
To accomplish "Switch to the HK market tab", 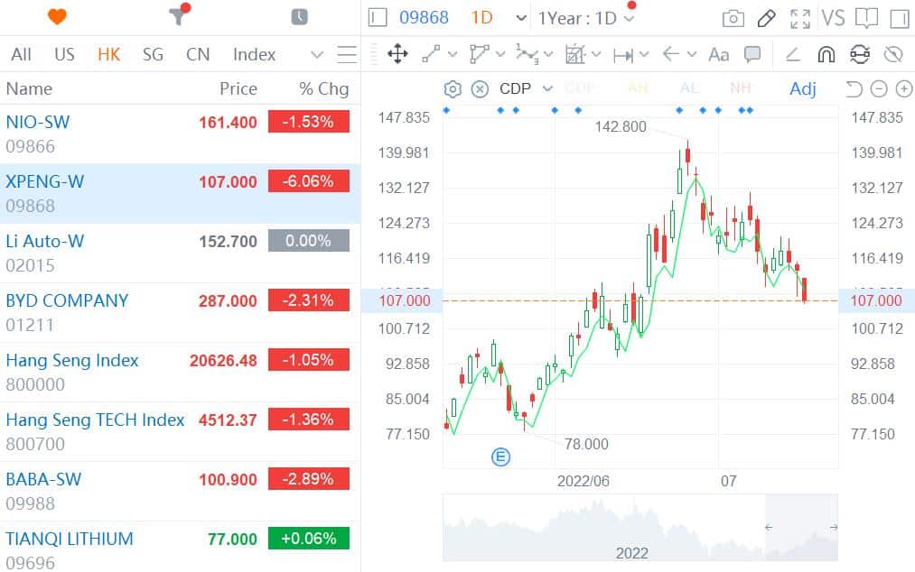I will pyautogui.click(x=108, y=54).
